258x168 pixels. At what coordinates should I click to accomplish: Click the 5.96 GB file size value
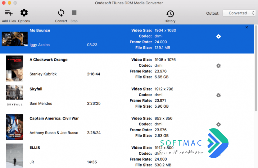tap(161, 106)
